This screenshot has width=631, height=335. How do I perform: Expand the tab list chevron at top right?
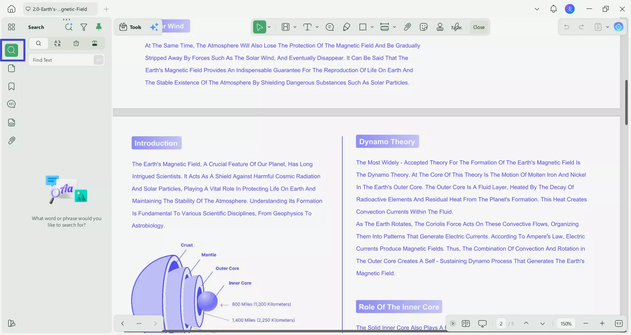[x=537, y=9]
